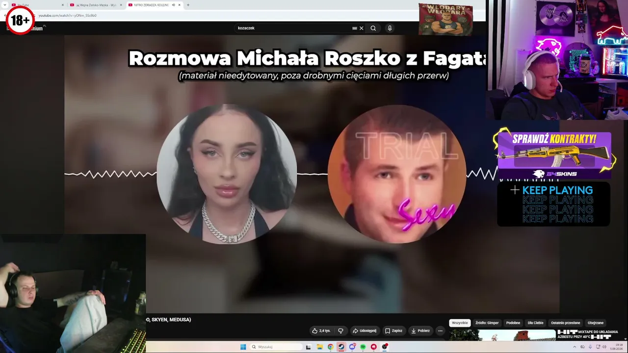Close the first YouTube browser tab
Screen dimensions: 628x353
(x=63, y=5)
